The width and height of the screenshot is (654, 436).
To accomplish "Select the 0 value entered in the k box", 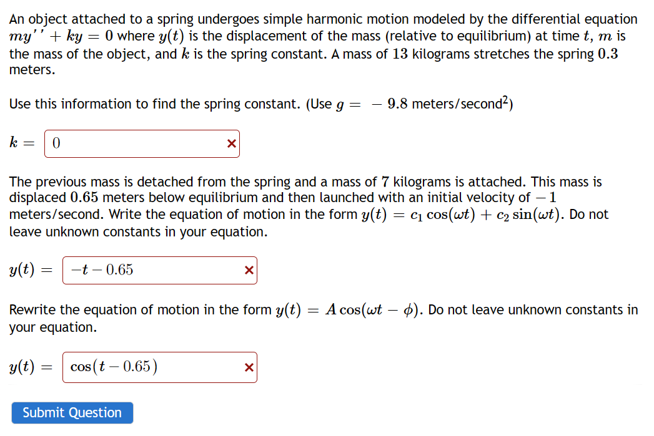I will click(56, 143).
